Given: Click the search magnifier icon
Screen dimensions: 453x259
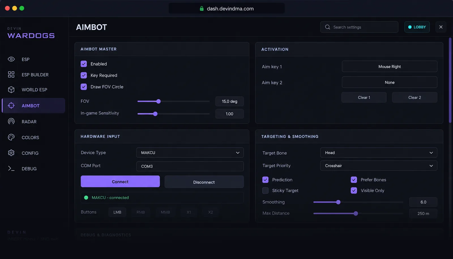Looking at the screenshot, I should [328, 27].
